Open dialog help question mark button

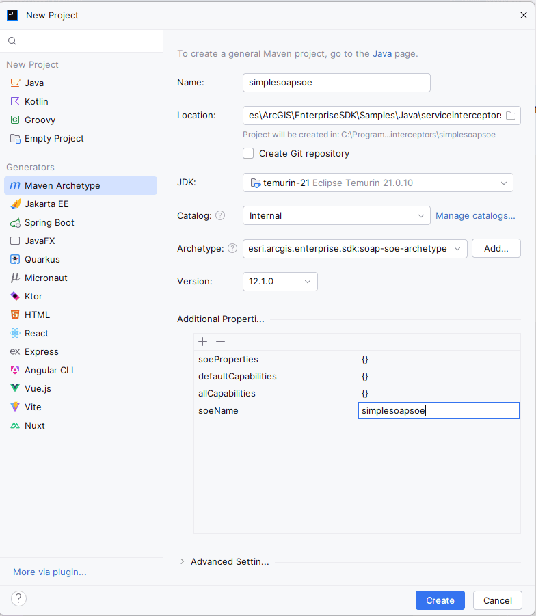click(18, 599)
